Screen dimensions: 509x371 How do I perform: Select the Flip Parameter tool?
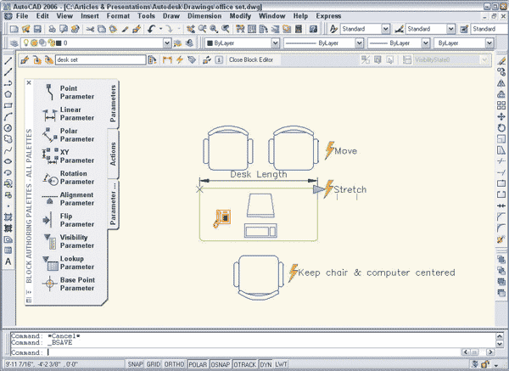click(68, 220)
